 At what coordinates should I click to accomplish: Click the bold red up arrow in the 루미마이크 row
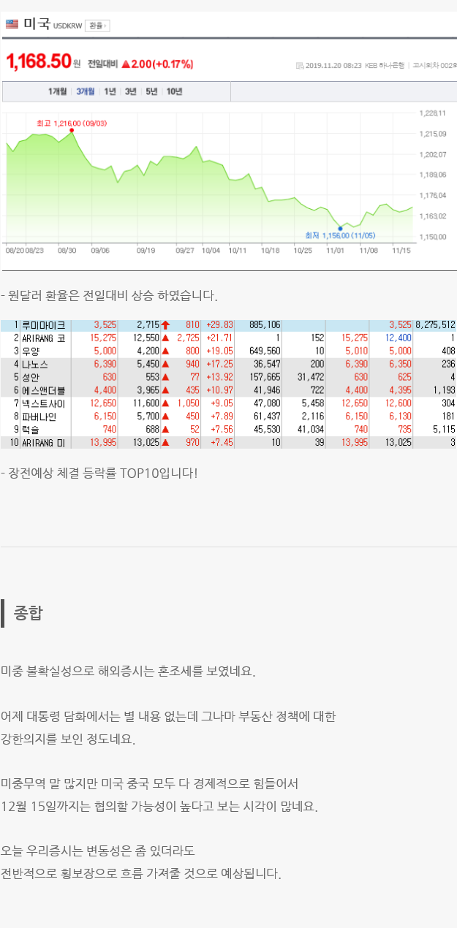tap(165, 324)
